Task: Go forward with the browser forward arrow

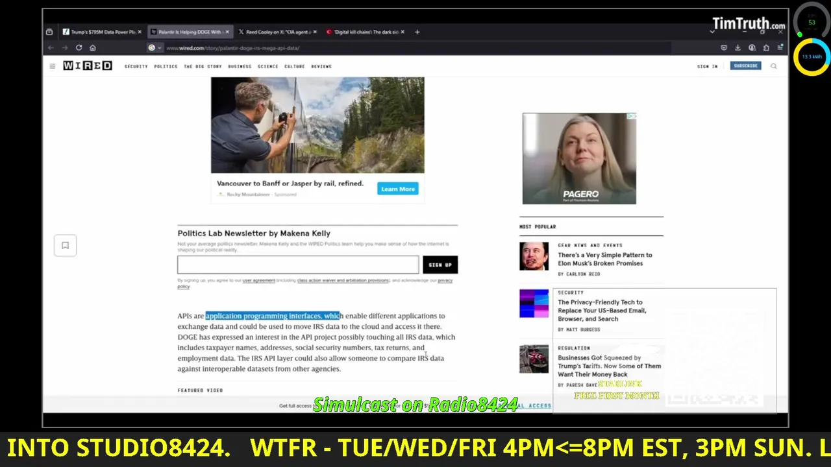Action: point(65,48)
